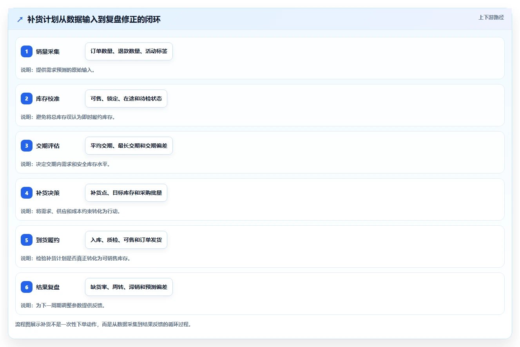Click the note 避免将总库存误认为即时履约库存

pos(68,117)
